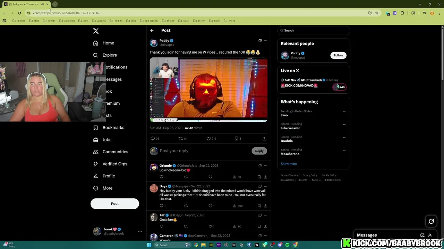The width and height of the screenshot is (444, 249).
Task: Share Taz's reply
Action: coord(266,227)
